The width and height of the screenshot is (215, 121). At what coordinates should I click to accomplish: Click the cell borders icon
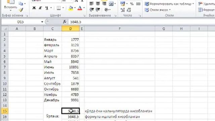59,8
